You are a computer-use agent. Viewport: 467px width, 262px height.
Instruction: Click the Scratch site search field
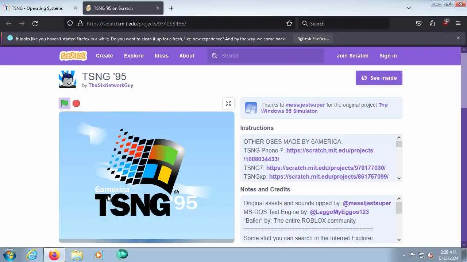point(266,56)
